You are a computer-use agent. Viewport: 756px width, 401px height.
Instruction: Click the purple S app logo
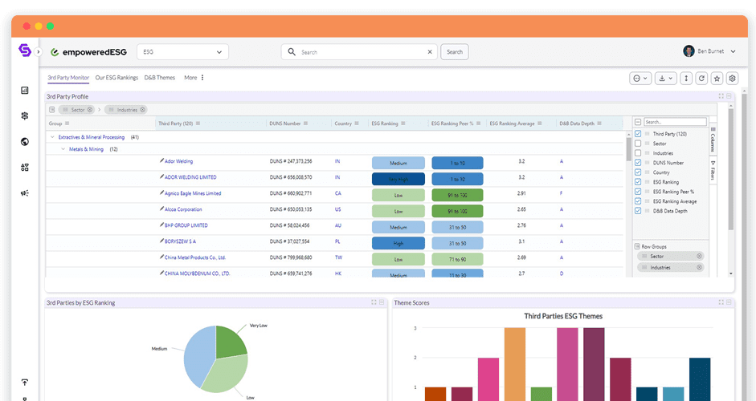(x=25, y=50)
